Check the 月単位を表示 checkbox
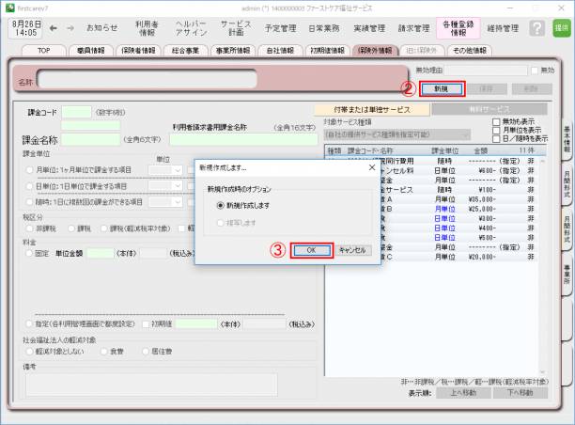575x425 pixels. click(498, 130)
